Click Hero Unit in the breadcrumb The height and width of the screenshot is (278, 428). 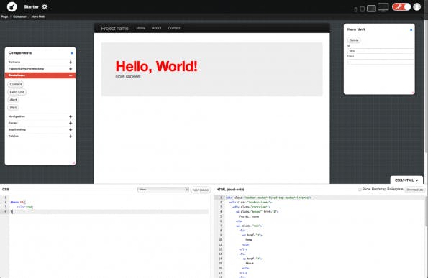37,17
